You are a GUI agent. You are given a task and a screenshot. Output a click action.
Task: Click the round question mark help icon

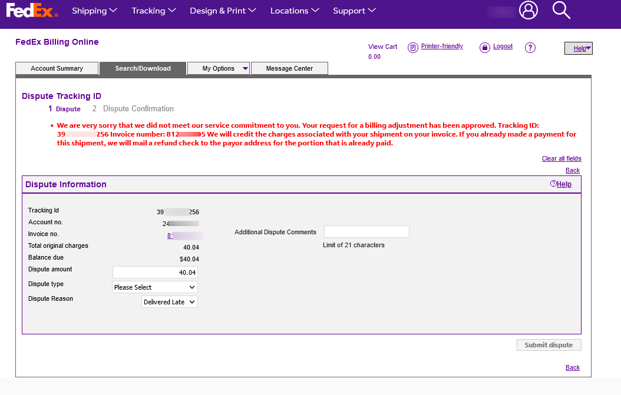[x=530, y=48]
